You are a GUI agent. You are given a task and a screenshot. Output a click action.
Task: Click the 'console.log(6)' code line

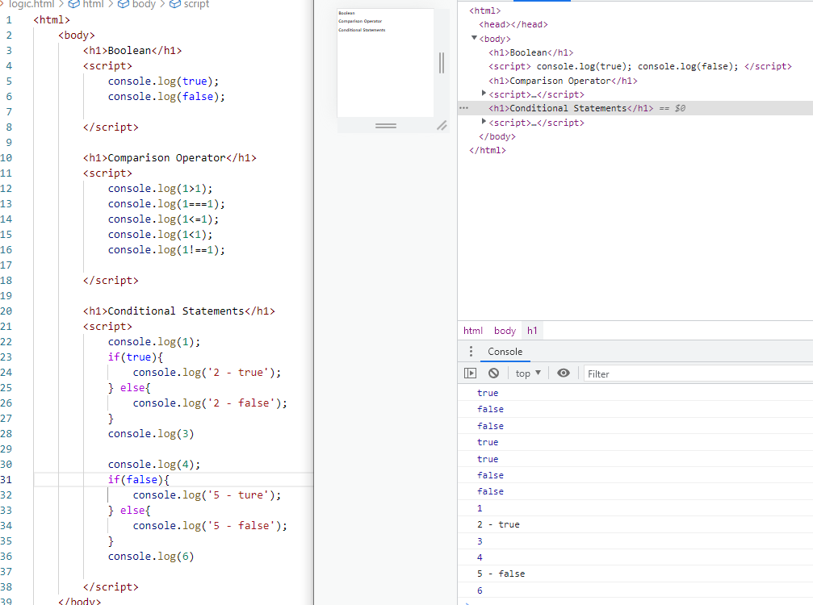click(151, 557)
